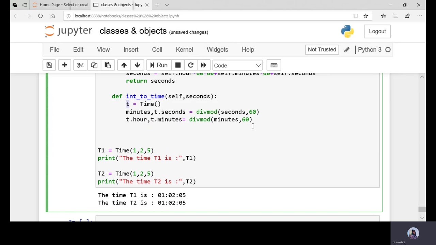Move selected cell down arrow
Viewport: 436px width, 245px height.
pyautogui.click(x=137, y=65)
